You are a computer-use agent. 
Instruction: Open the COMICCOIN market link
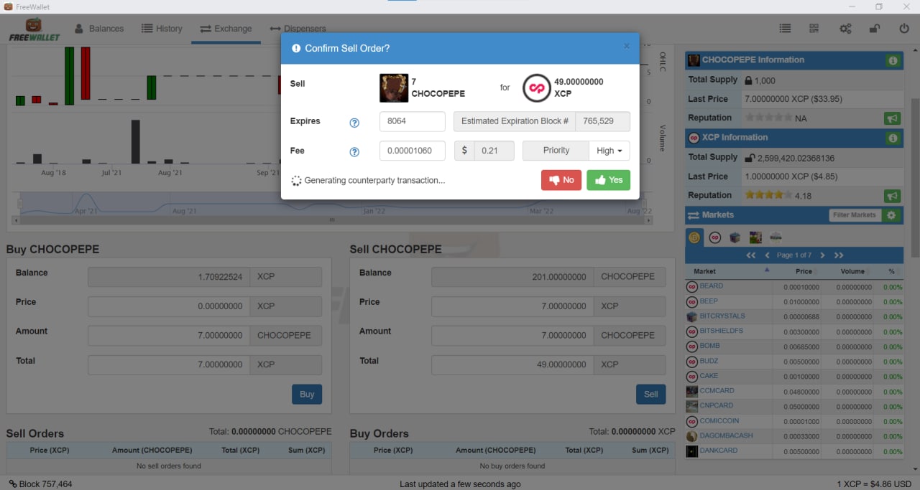[x=719, y=421]
